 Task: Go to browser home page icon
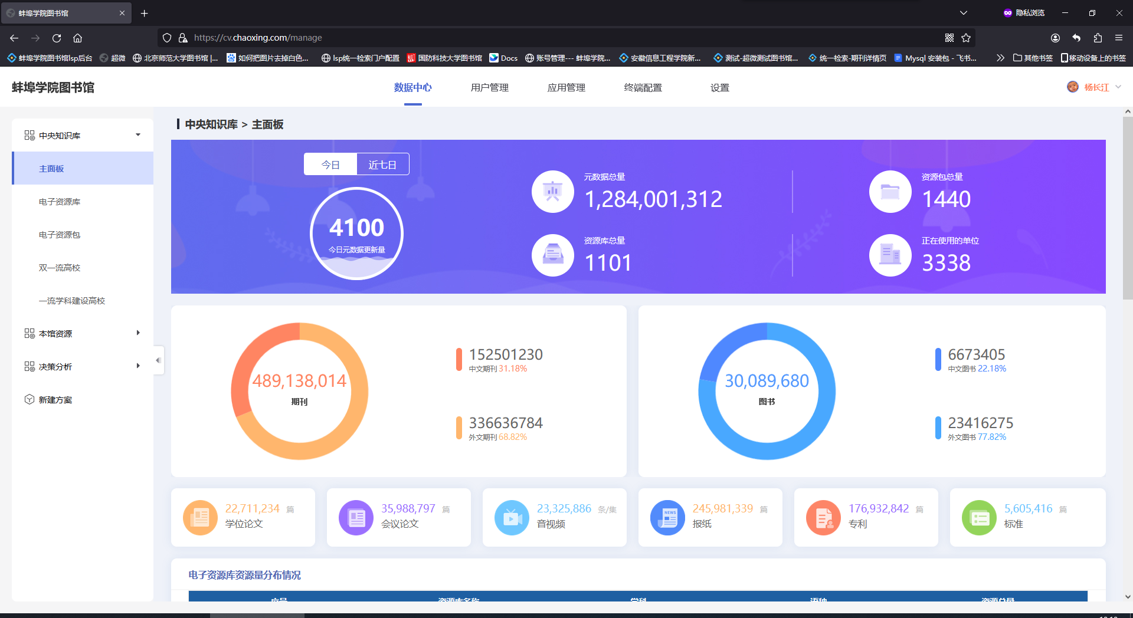coord(77,38)
